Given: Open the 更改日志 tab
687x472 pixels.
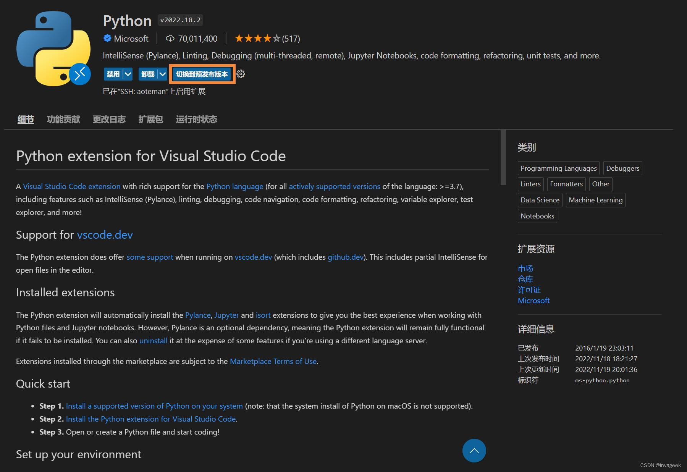Looking at the screenshot, I should 109,120.
